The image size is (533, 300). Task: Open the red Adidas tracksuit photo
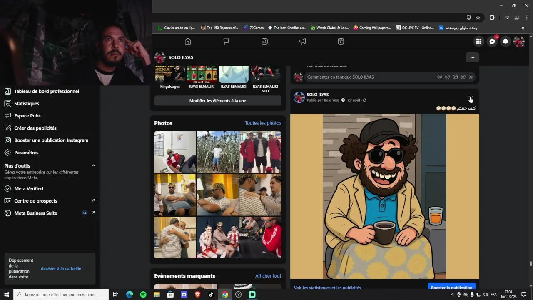(260, 237)
